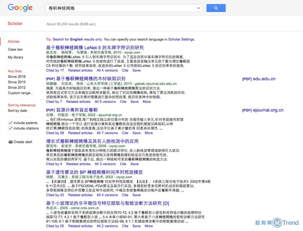Viewport: 303px width, 231px height.
Task: Open the LeNet-5 车牌字符识别研究 result title
Action: (x=95, y=48)
